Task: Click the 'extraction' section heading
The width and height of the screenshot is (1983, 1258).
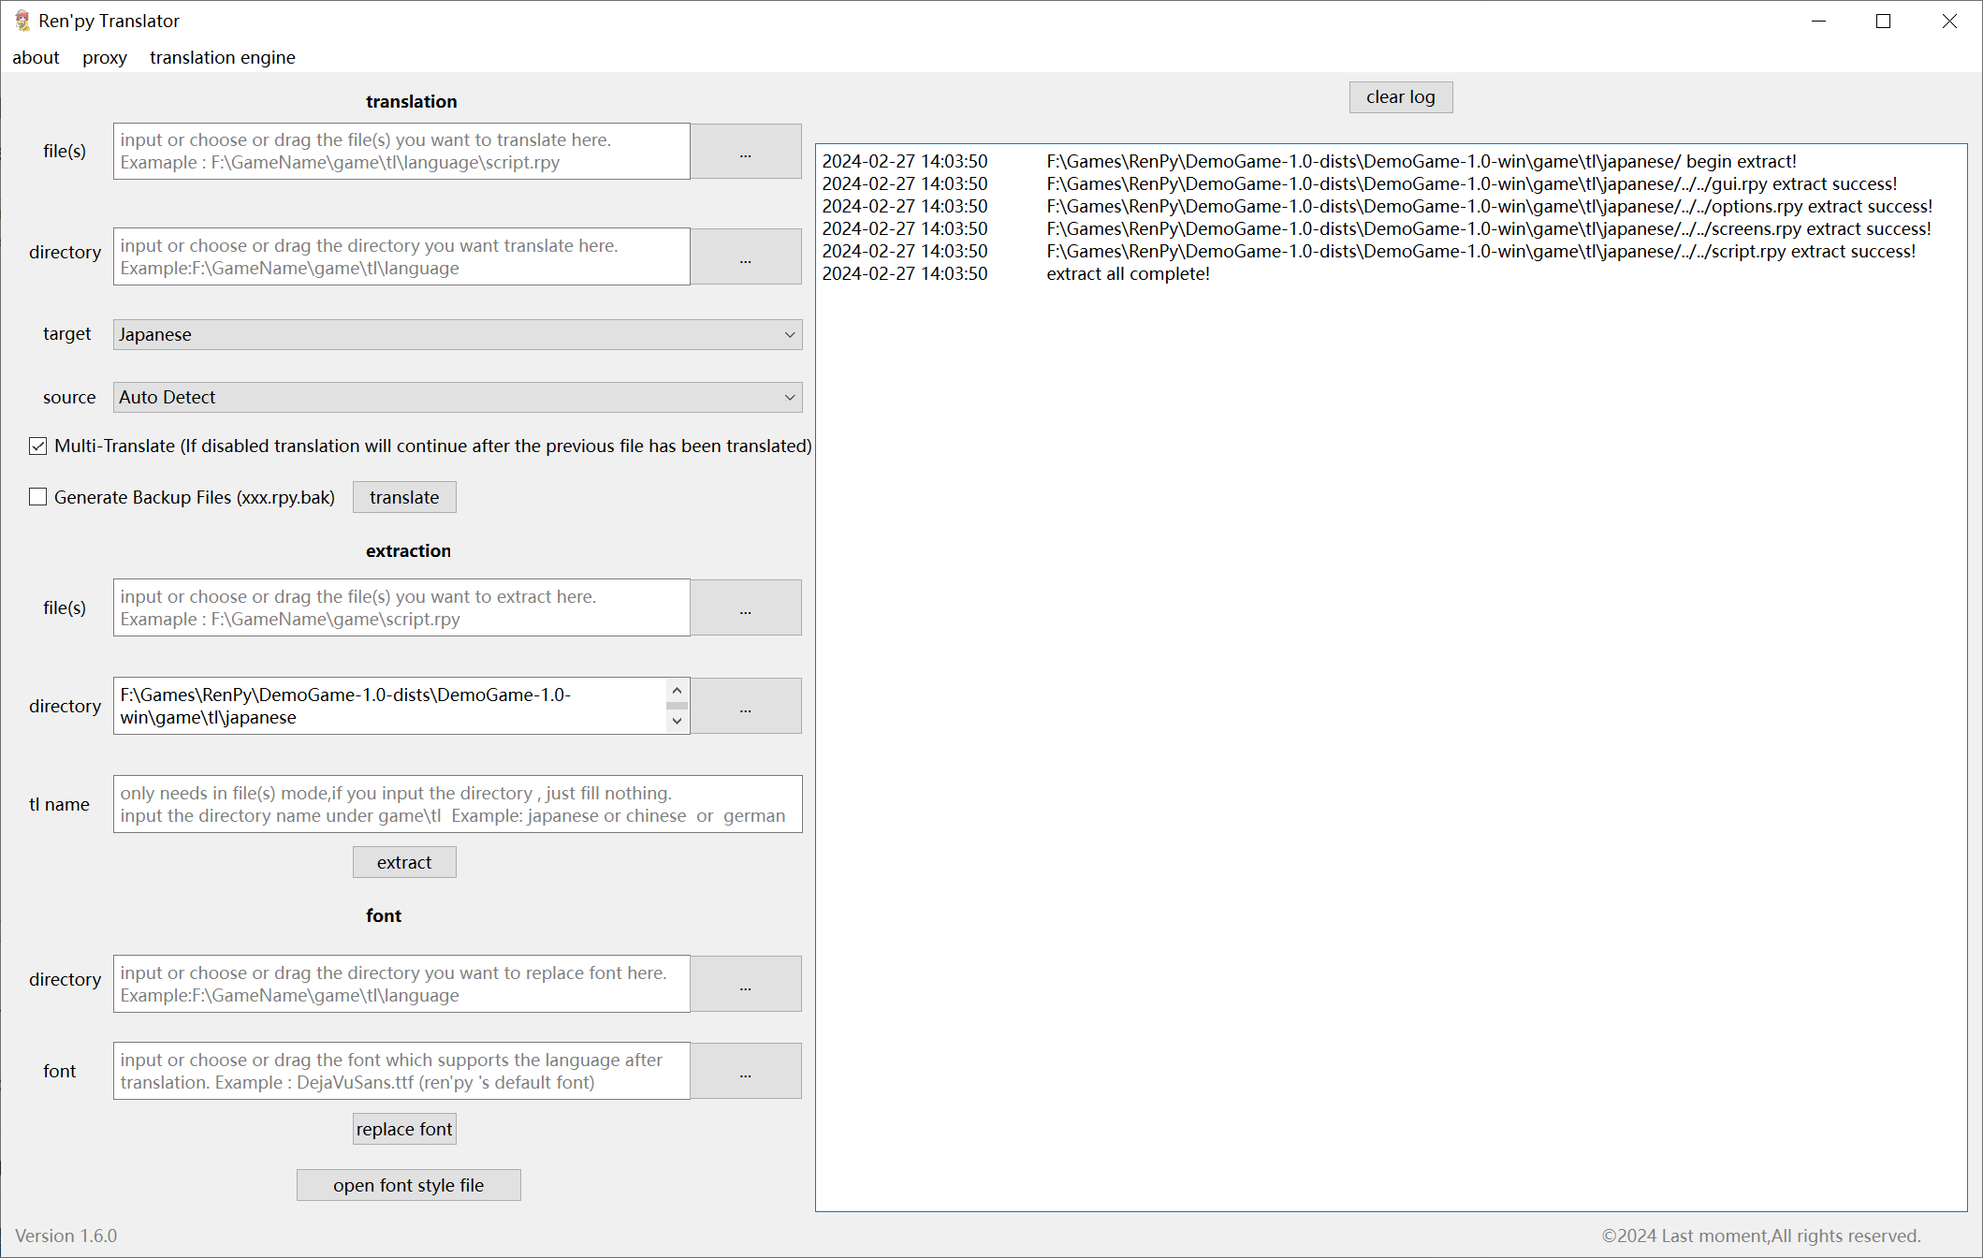Action: pyautogui.click(x=409, y=550)
